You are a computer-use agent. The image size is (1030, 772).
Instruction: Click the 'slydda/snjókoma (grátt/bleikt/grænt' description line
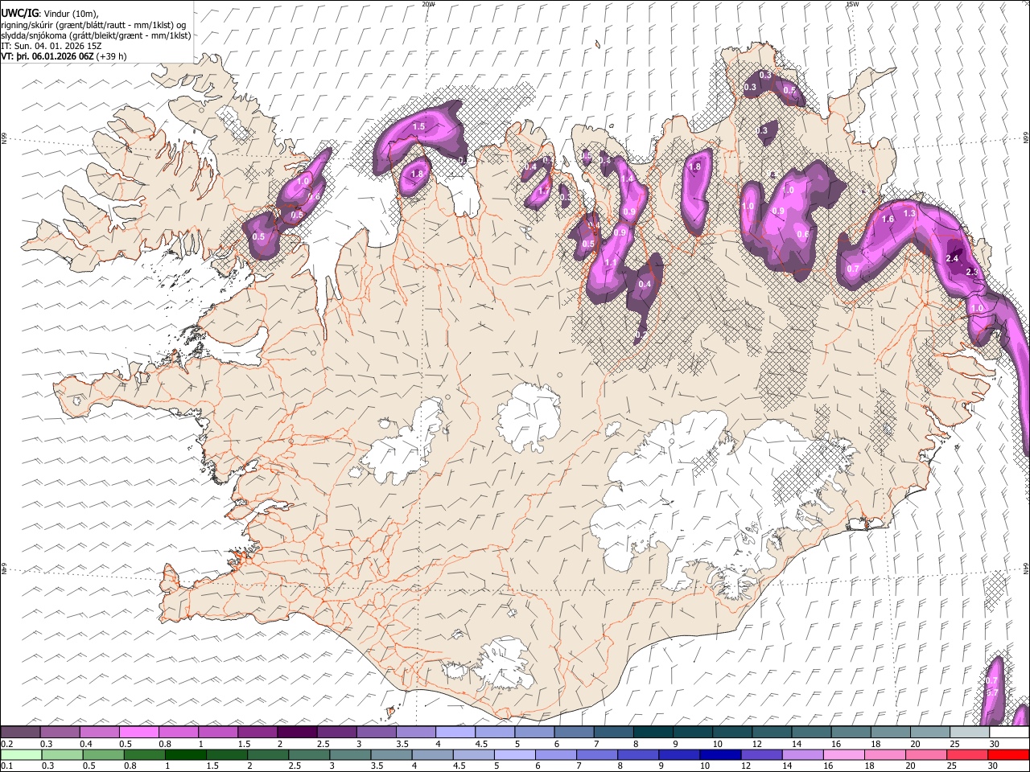(x=96, y=35)
